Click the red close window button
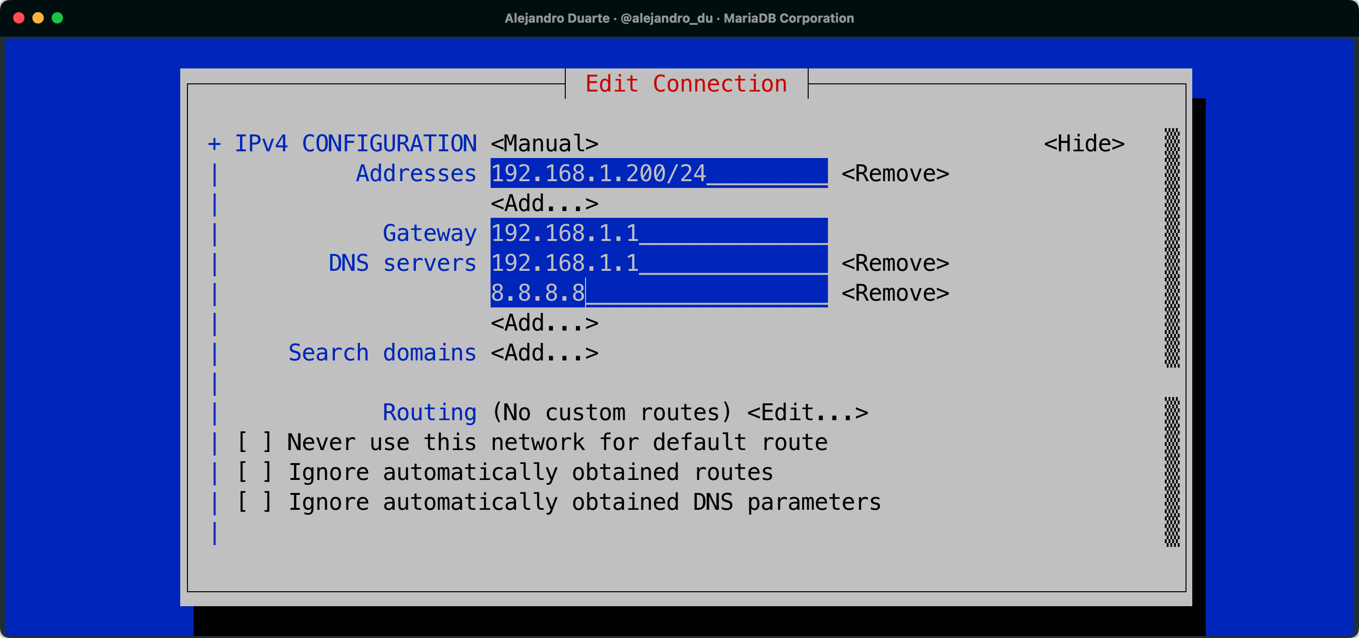Screen dimensions: 1359x638 pyautogui.click(x=19, y=18)
